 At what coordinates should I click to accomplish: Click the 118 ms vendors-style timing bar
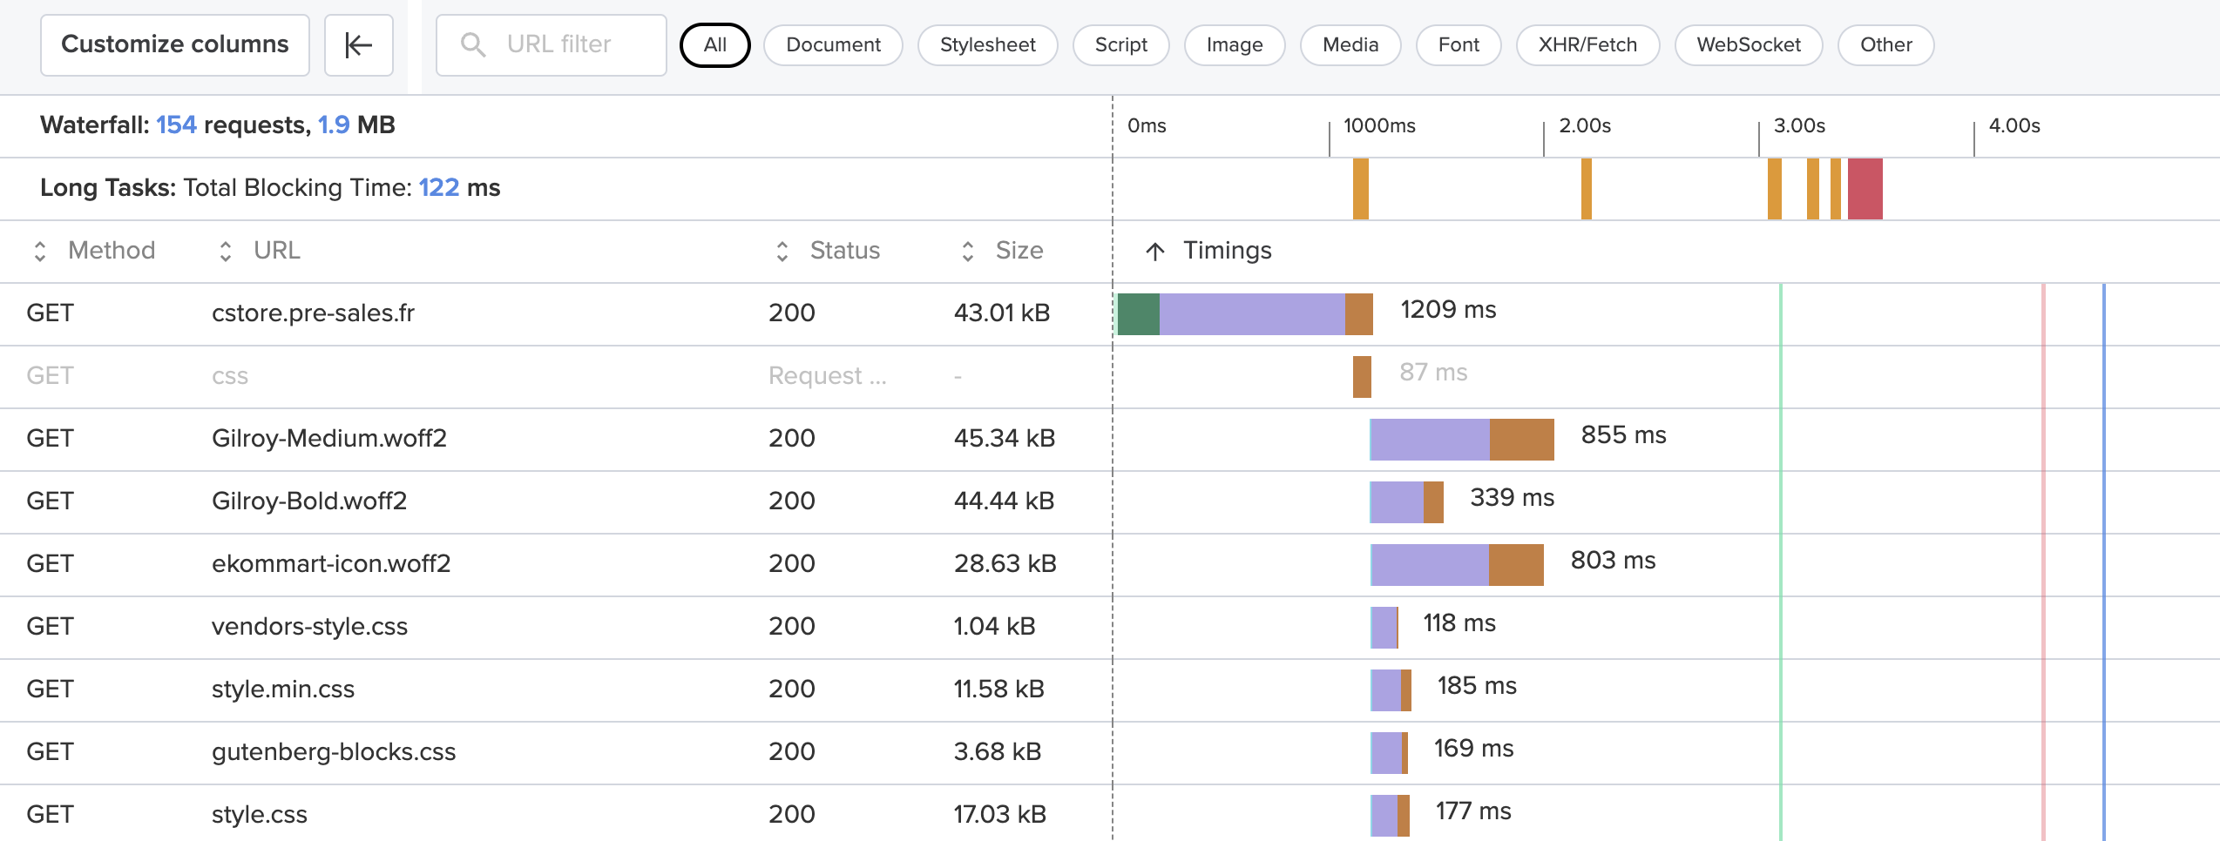[1384, 628]
